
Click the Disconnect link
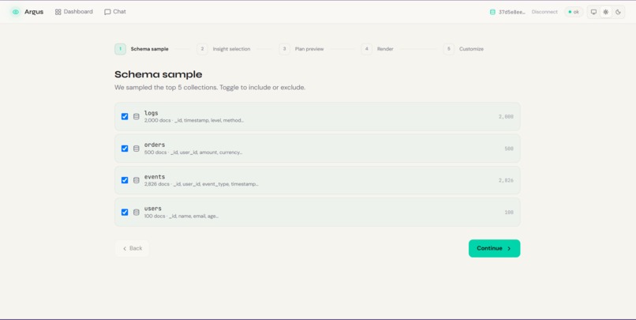544,12
